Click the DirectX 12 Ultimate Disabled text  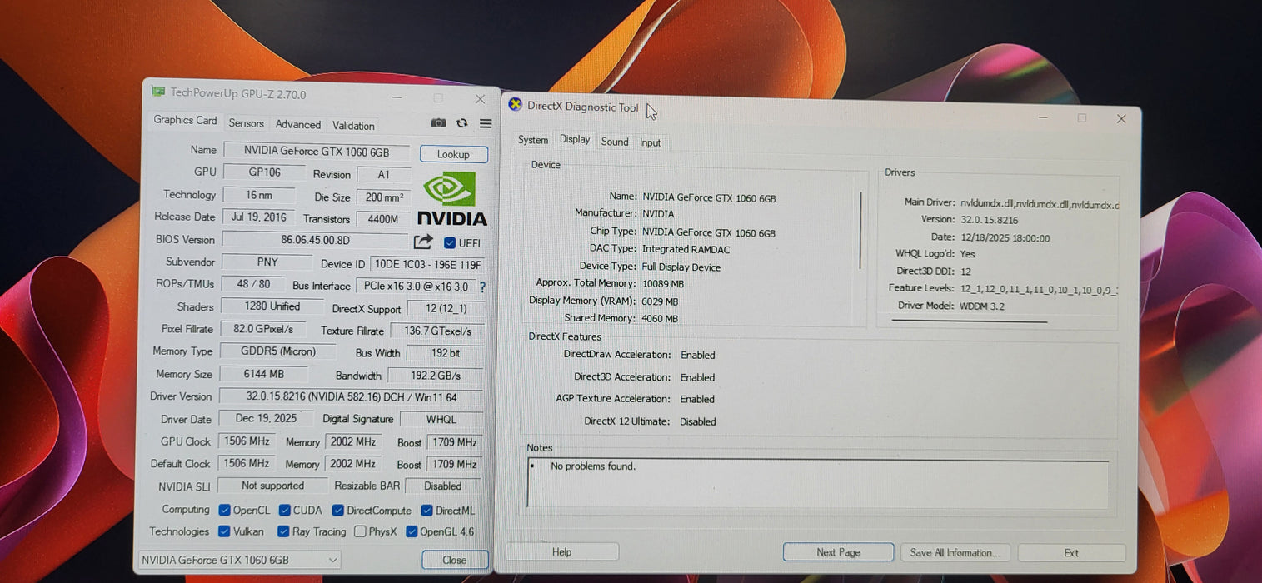tap(698, 421)
